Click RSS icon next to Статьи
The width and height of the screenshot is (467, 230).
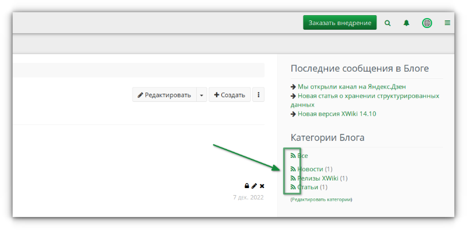293,187
